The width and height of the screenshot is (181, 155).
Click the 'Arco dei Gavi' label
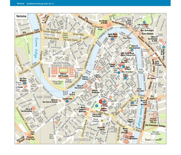point(72,93)
